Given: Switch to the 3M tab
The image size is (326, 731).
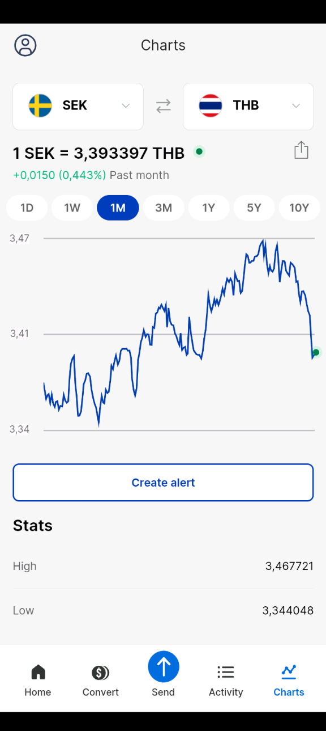Looking at the screenshot, I should click(x=163, y=208).
